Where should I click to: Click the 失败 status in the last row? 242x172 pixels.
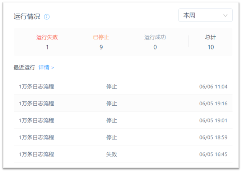click(111, 154)
